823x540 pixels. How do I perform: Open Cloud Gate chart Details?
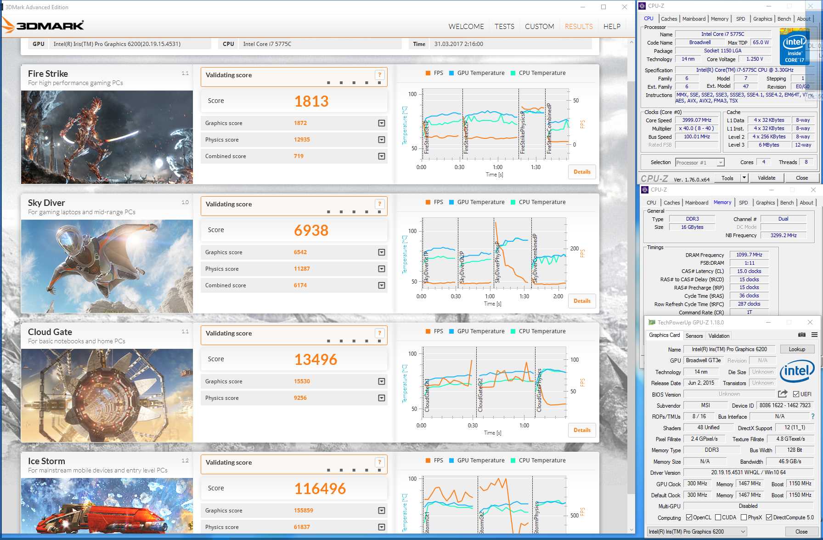pos(582,430)
